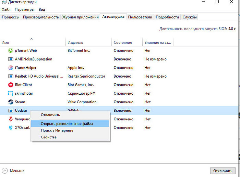Screen dimensions: 240x177
Task: Select the µTorrent Web name text
Action: tap(26, 51)
